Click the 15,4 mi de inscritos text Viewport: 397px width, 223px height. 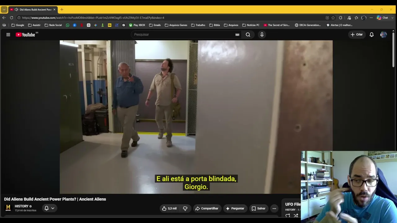coord(25,211)
